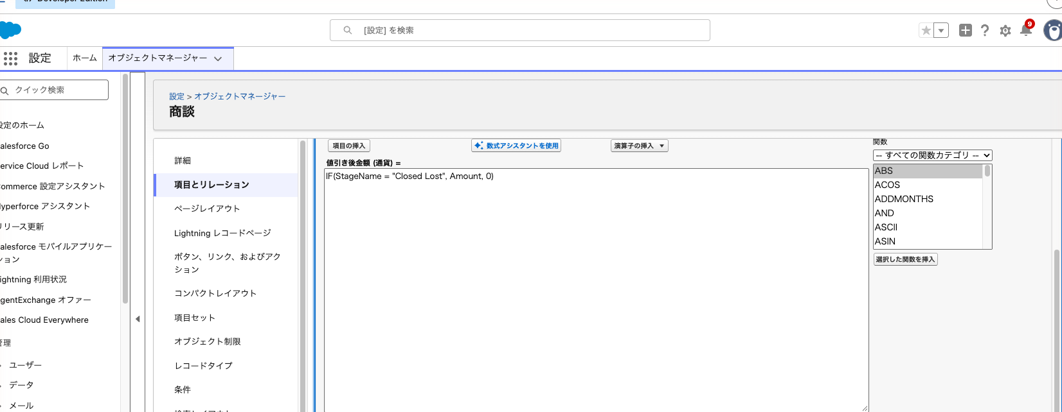
Task: Open 設定のホーム in the sidebar
Action: (x=22, y=125)
